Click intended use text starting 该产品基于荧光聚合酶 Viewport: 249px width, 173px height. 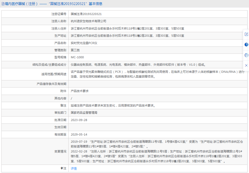(x=157, y=74)
